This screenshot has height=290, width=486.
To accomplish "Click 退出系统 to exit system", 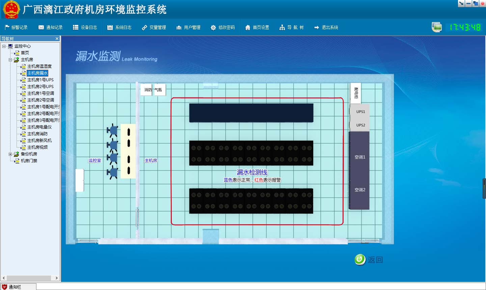I will [x=326, y=27].
